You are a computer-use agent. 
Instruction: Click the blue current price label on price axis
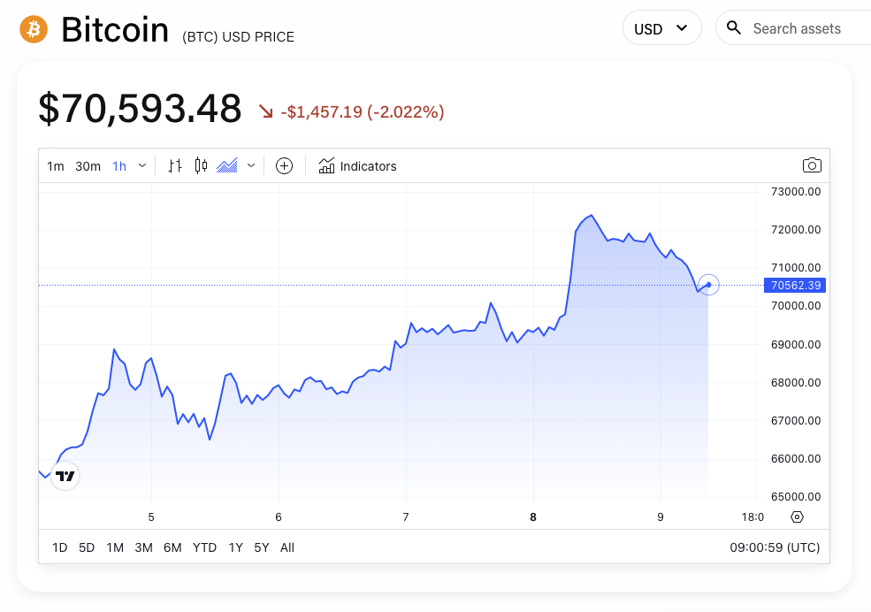794,285
